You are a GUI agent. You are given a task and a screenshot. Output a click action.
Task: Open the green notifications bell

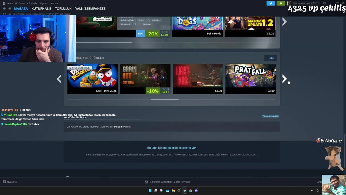pos(281,3)
